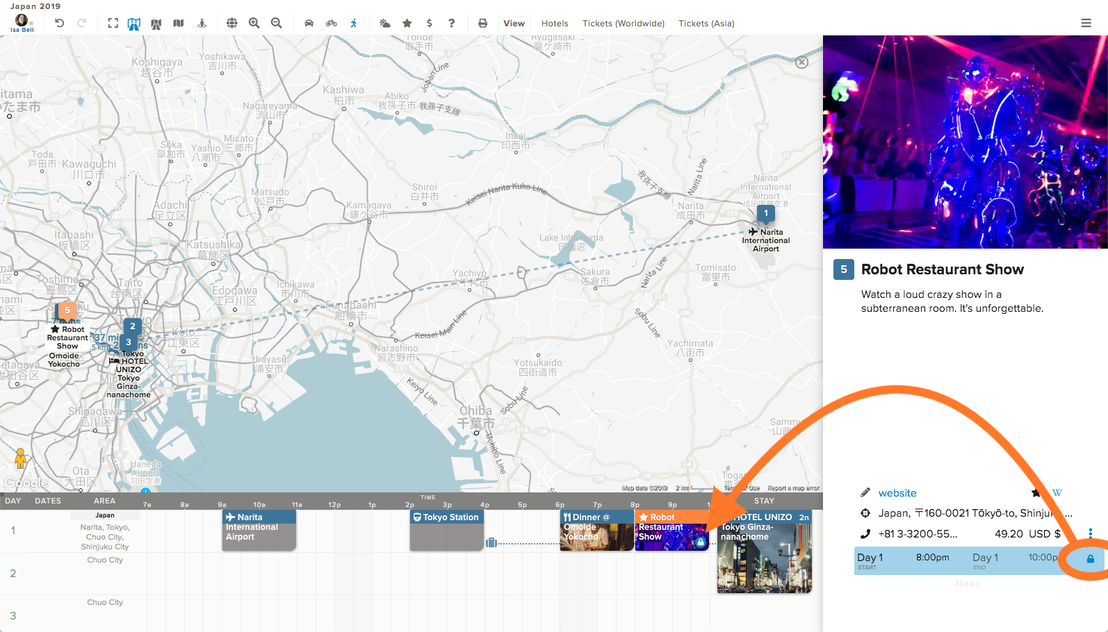Screen dimensions: 1108x632
Task: Open the Hotels tab
Action: [x=555, y=23]
